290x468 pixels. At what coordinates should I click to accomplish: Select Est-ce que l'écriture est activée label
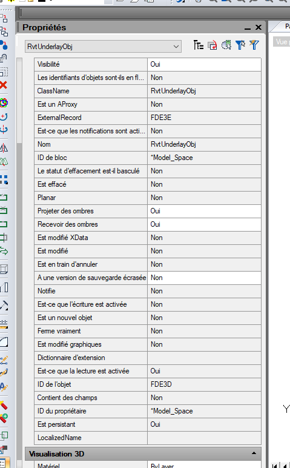pos(82,304)
